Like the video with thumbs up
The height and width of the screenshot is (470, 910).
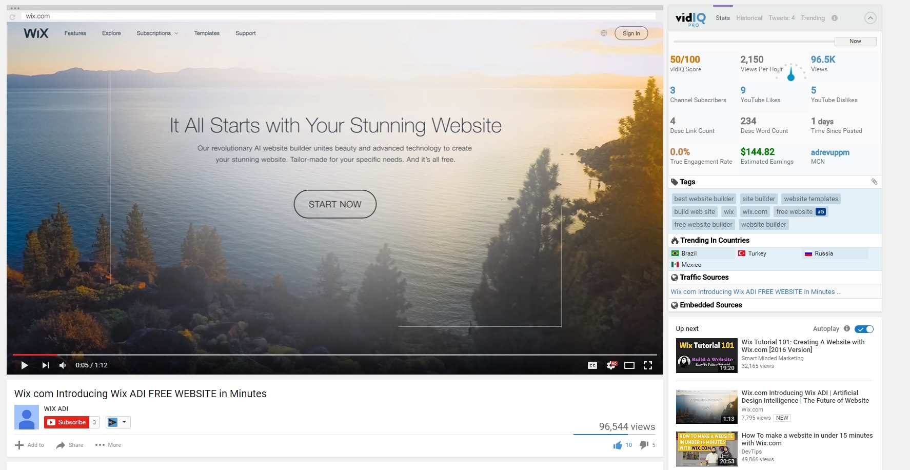click(x=618, y=445)
